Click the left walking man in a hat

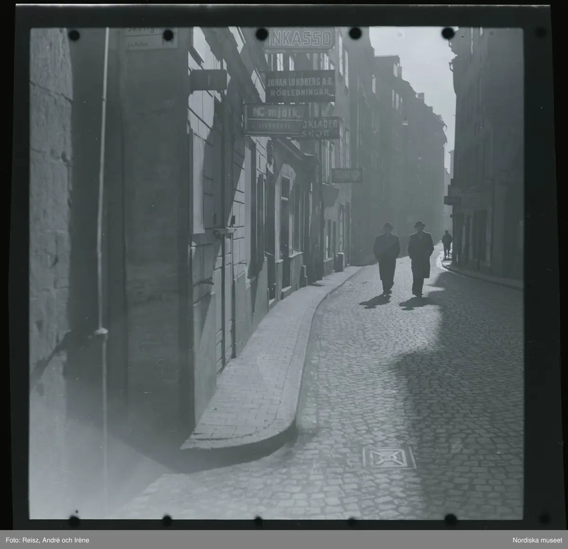pyautogui.click(x=387, y=258)
